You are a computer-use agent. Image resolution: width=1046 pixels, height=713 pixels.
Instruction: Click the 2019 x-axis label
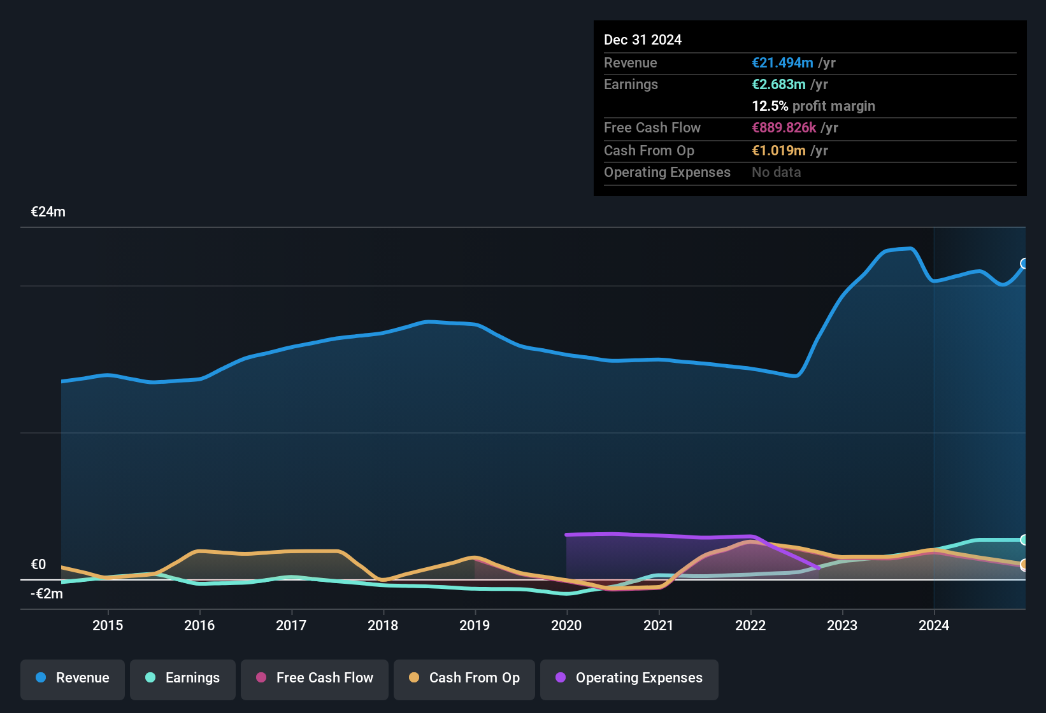pos(475,625)
